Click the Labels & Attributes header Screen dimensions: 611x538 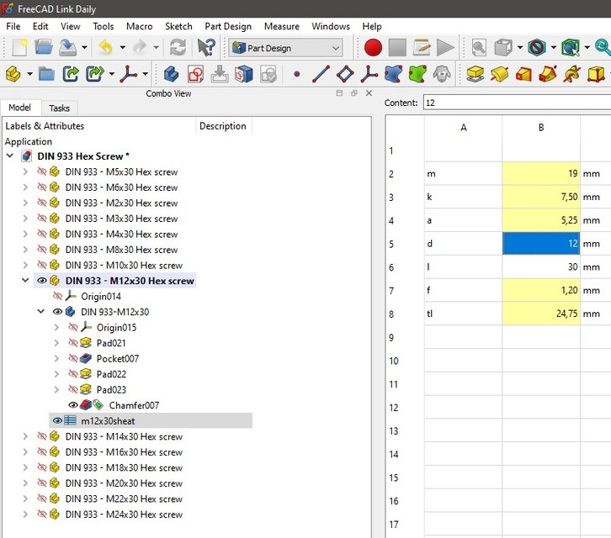pos(99,126)
